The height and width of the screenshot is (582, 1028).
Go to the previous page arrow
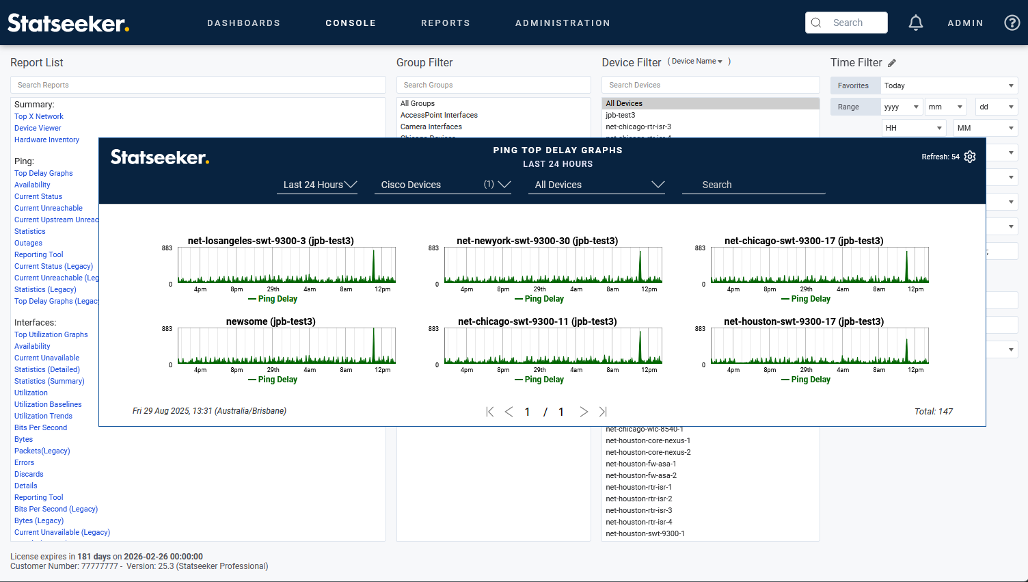point(509,412)
